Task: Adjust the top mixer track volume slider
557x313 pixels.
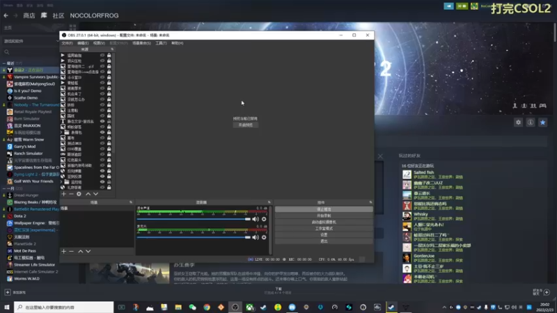Action: pyautogui.click(x=194, y=219)
